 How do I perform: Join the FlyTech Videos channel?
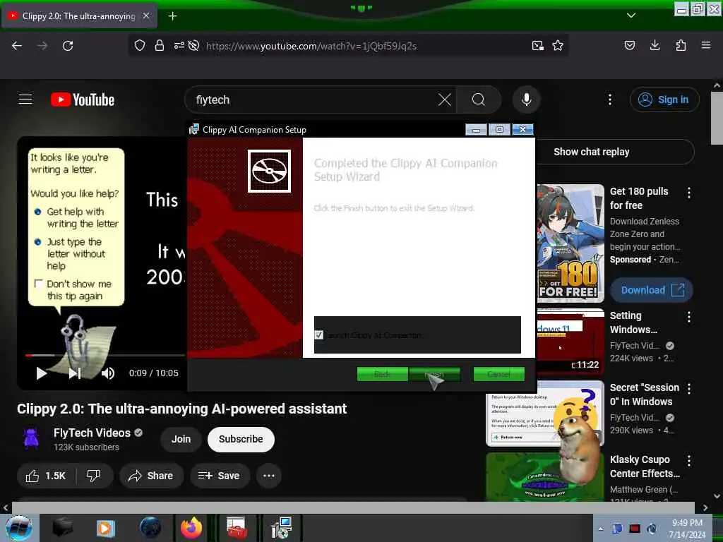(x=181, y=439)
